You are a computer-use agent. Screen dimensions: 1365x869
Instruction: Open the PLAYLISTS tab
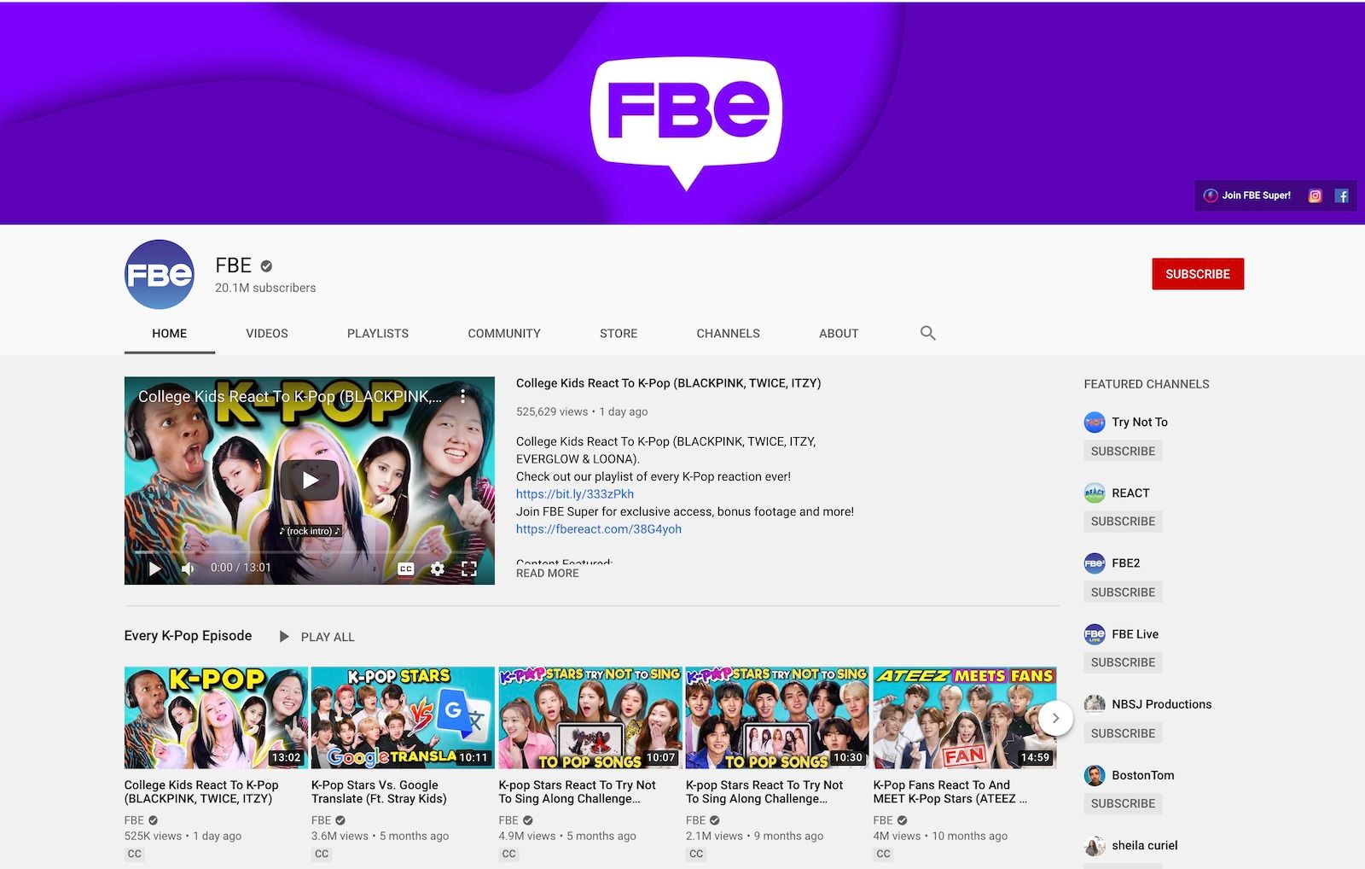[378, 334]
